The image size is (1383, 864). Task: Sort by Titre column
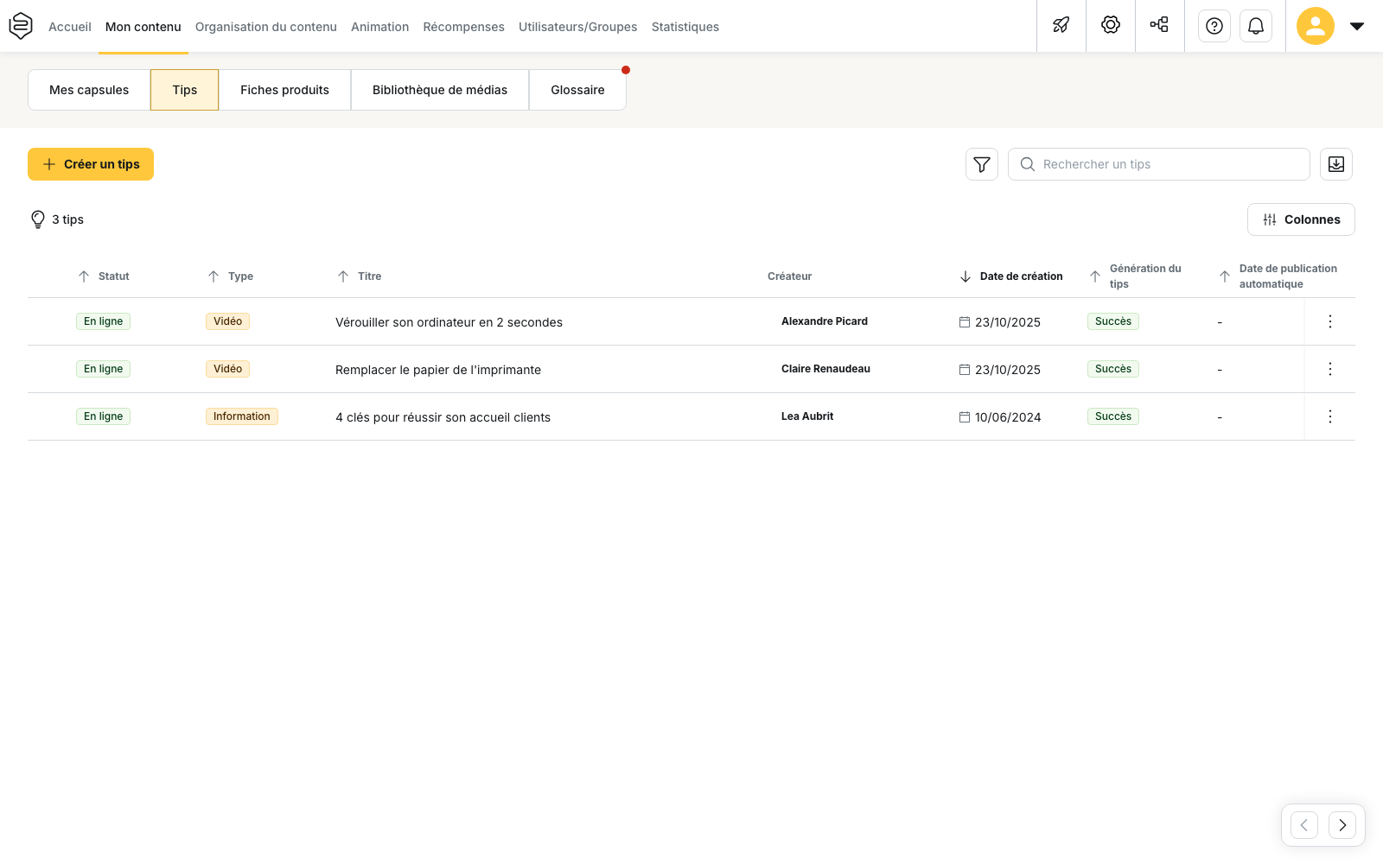coord(359,276)
